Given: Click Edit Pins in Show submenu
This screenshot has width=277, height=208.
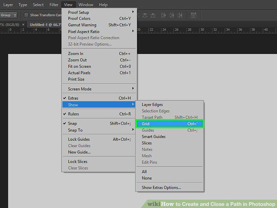Looking at the screenshot, I should point(170,162).
